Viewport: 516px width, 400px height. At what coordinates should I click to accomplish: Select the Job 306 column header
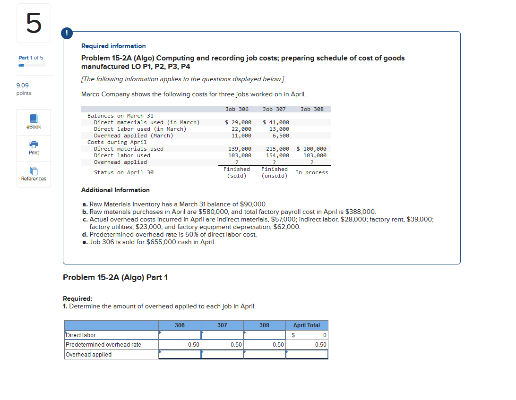click(x=180, y=325)
